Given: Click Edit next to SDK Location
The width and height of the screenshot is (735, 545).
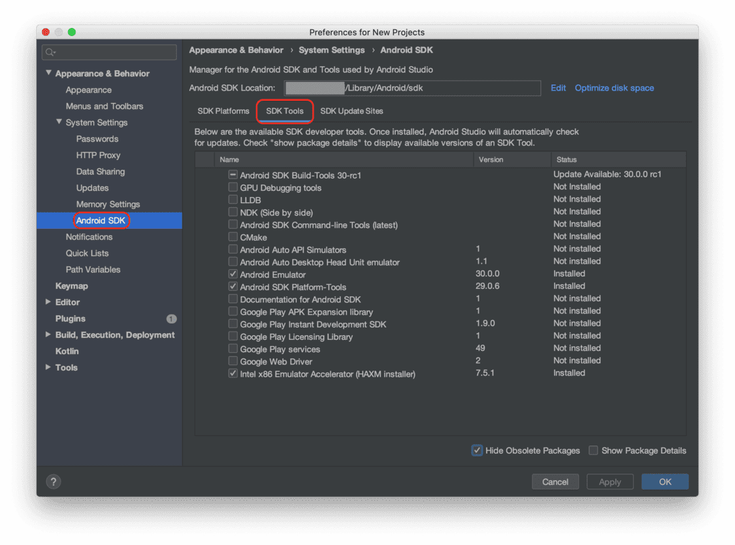Looking at the screenshot, I should 558,88.
